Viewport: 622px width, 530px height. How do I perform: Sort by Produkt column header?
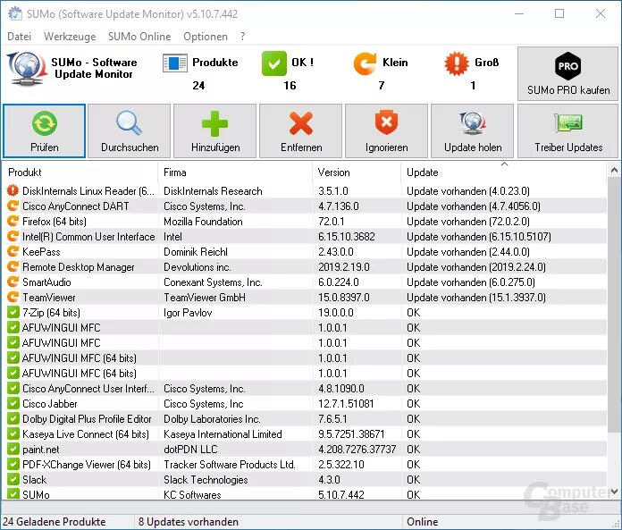(80, 172)
